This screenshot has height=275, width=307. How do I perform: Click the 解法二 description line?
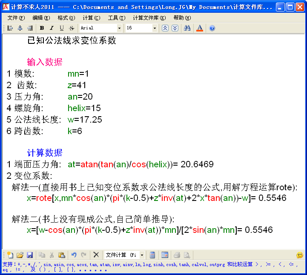pos(93,219)
